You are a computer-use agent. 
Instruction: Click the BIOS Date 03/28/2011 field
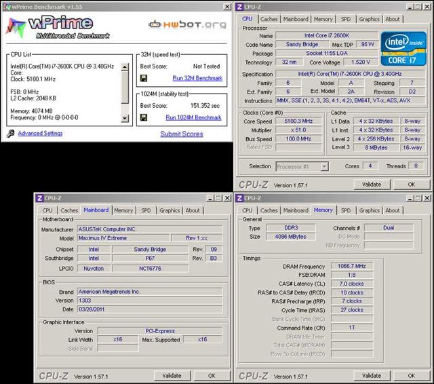(150, 309)
